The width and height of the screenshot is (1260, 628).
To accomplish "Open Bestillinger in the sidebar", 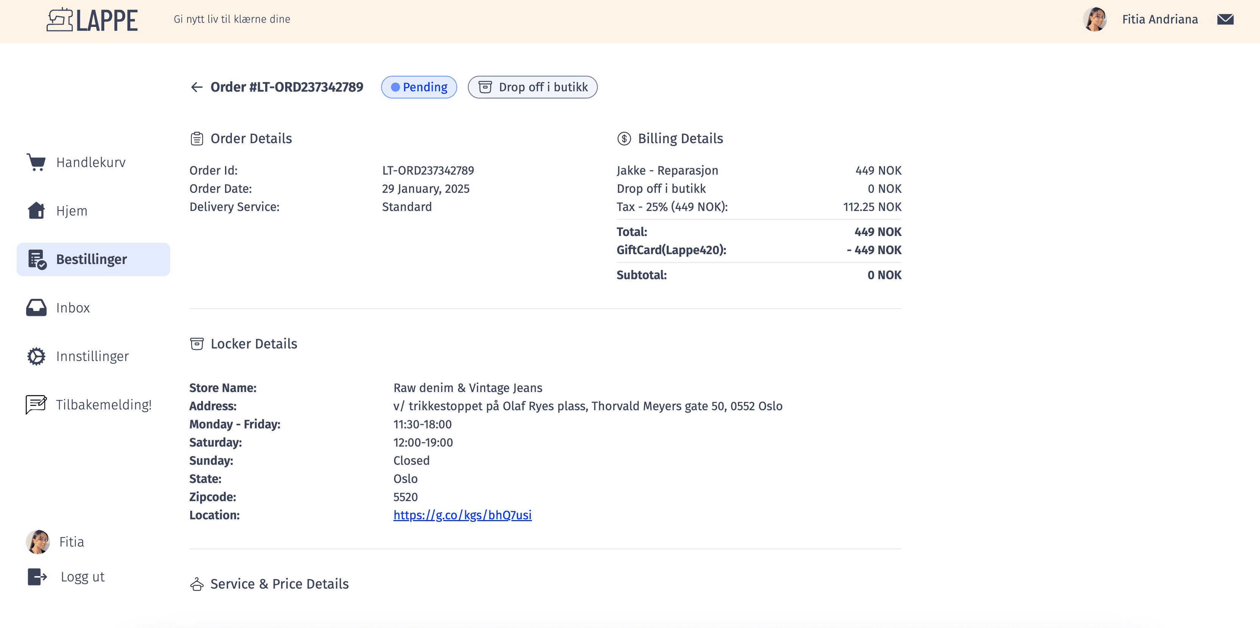I will tap(91, 259).
